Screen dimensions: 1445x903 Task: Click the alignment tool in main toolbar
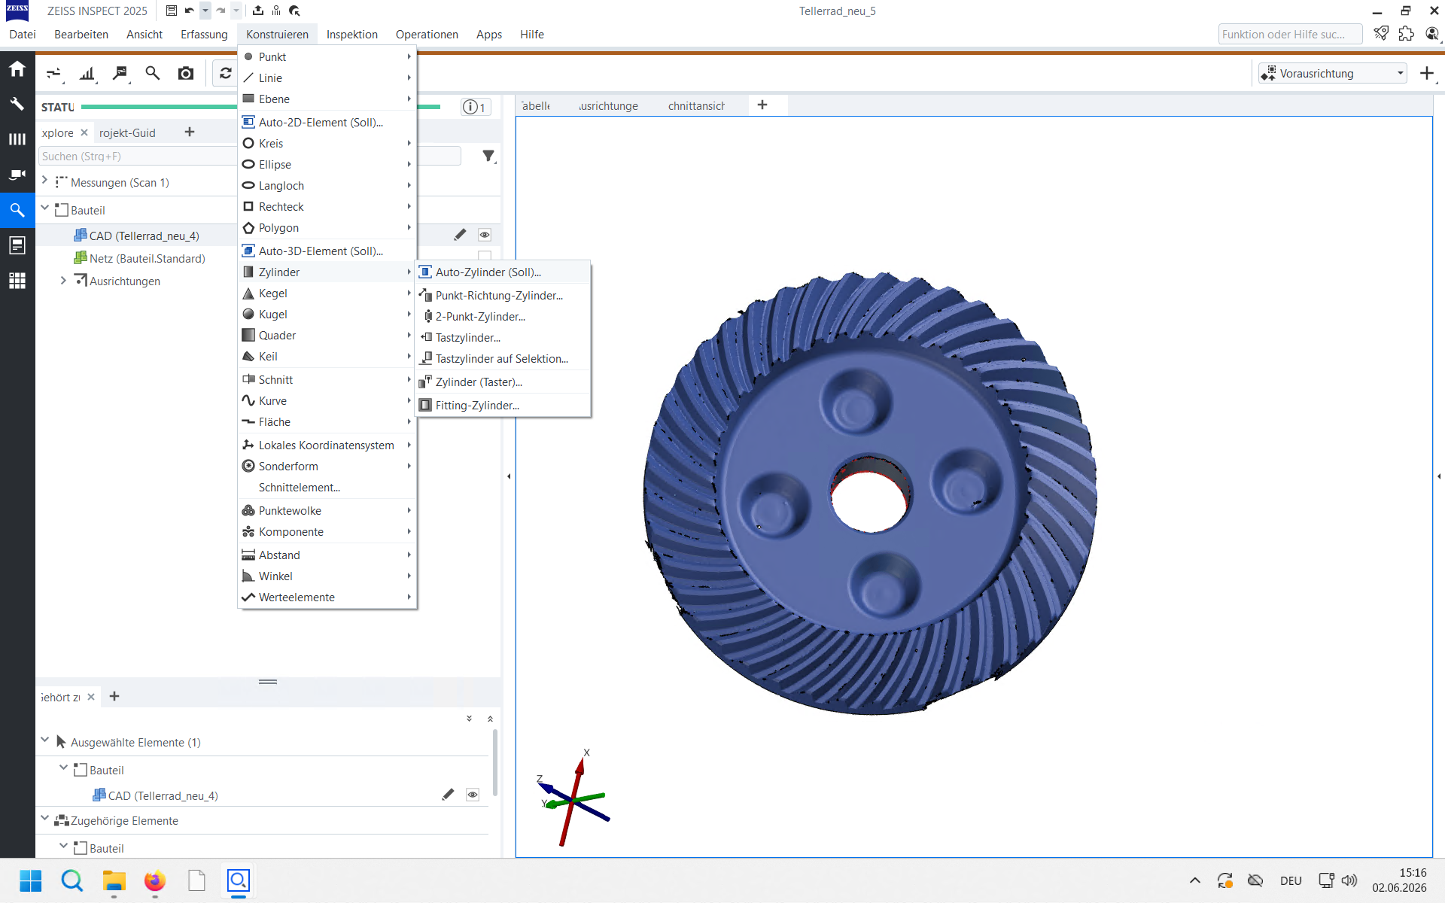click(54, 74)
